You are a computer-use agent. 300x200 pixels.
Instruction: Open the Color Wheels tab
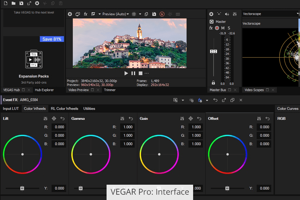[35, 108]
